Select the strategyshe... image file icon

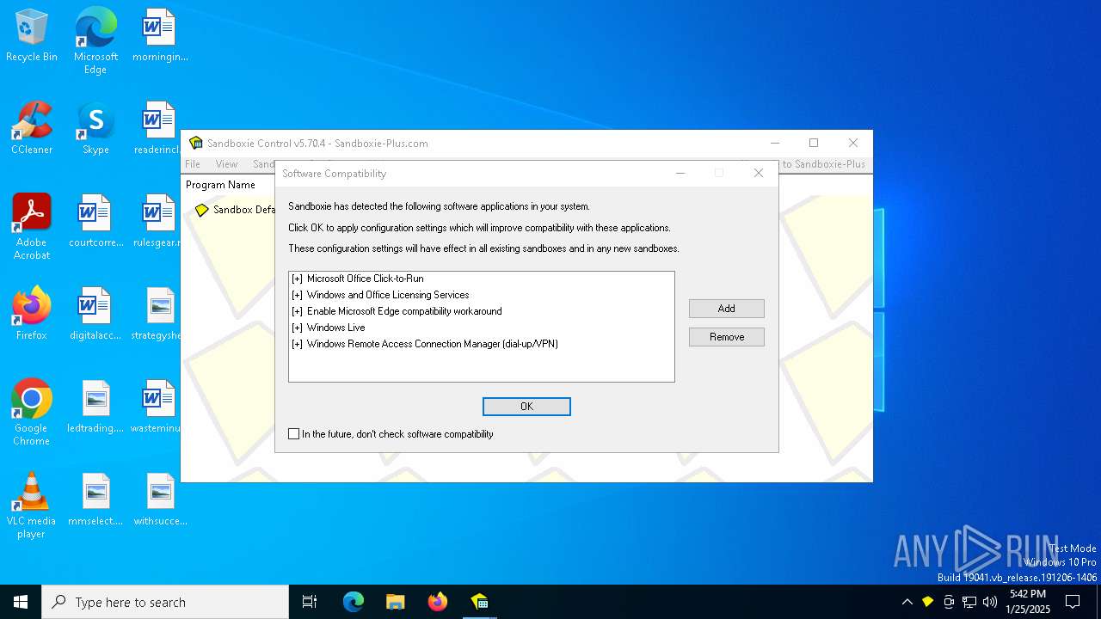[x=158, y=314]
